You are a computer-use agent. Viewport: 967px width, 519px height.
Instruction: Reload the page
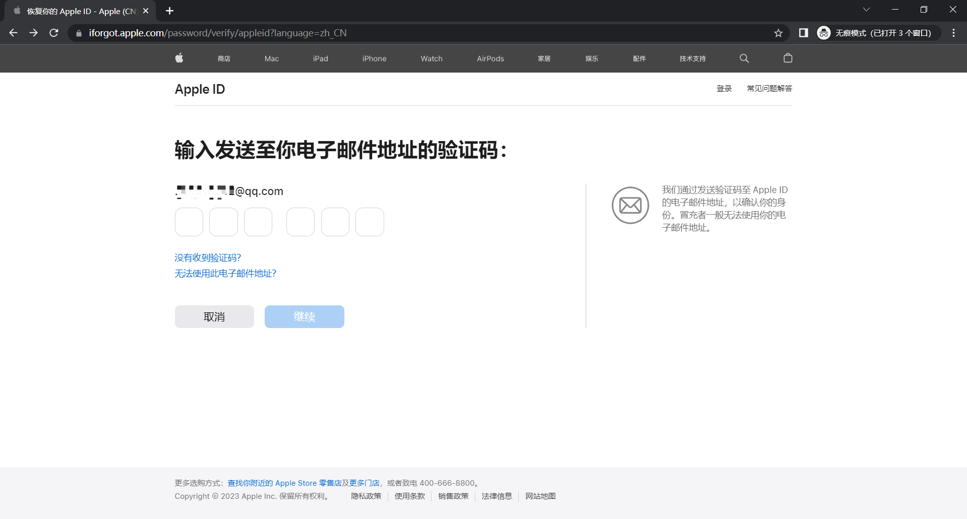click(x=54, y=33)
